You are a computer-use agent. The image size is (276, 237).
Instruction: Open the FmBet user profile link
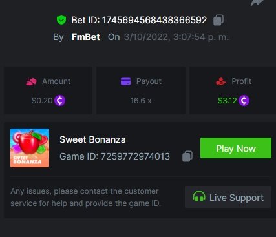click(x=86, y=37)
